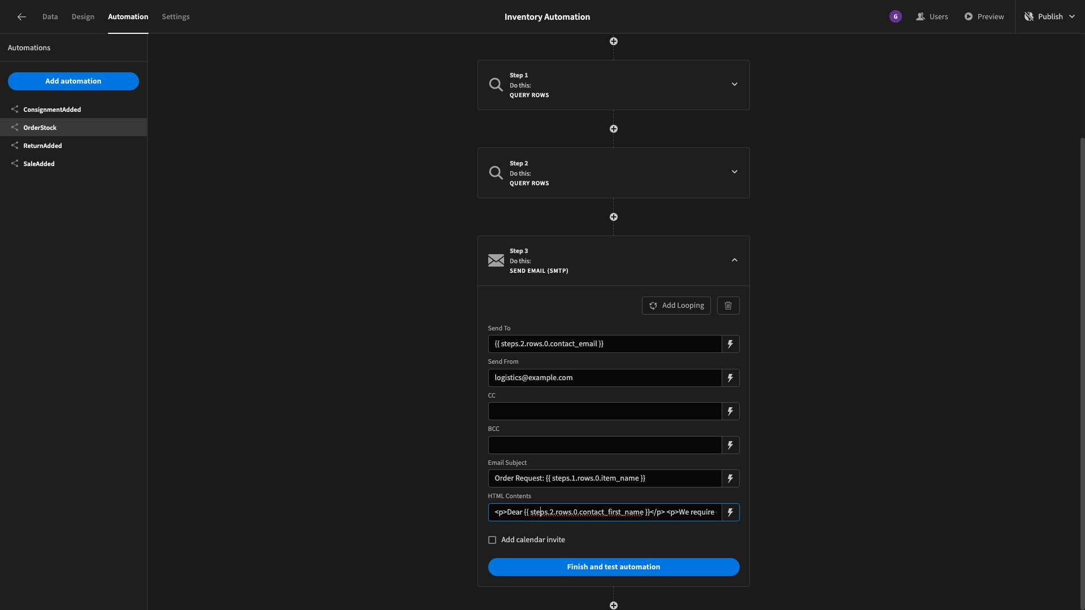Open the Data tab
This screenshot has height=610, width=1085.
point(50,17)
